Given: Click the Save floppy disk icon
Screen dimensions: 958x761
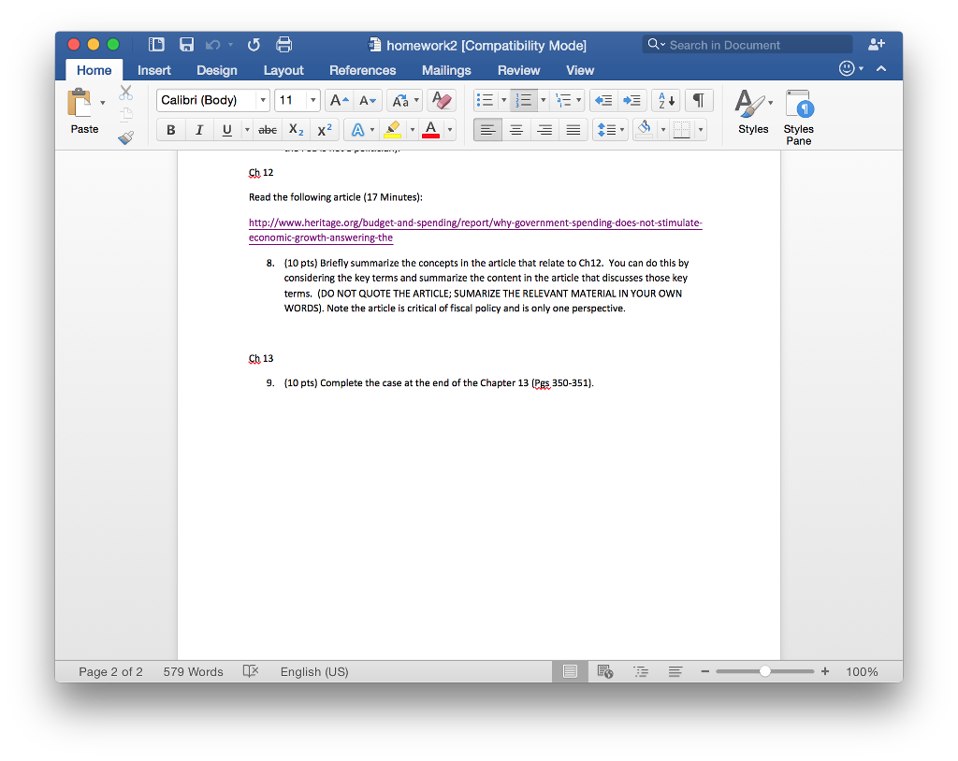Looking at the screenshot, I should pos(186,45).
